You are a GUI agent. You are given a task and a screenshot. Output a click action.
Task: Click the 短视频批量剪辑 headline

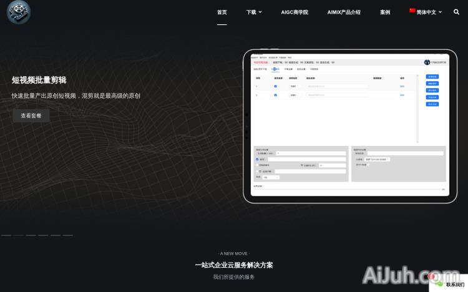click(x=39, y=80)
